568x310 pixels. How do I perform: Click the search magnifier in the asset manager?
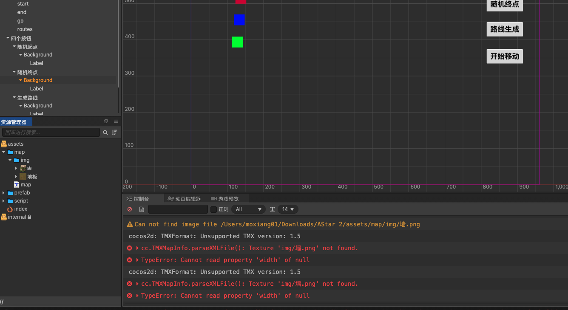pyautogui.click(x=105, y=132)
